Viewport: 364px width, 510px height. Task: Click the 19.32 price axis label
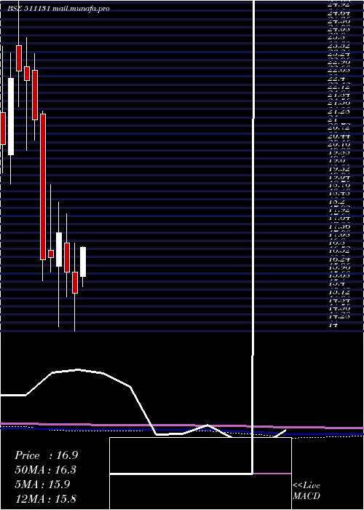click(339, 169)
